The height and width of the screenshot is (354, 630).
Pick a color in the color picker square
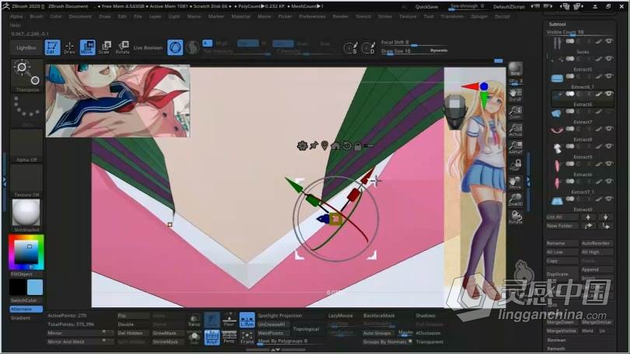click(x=26, y=253)
